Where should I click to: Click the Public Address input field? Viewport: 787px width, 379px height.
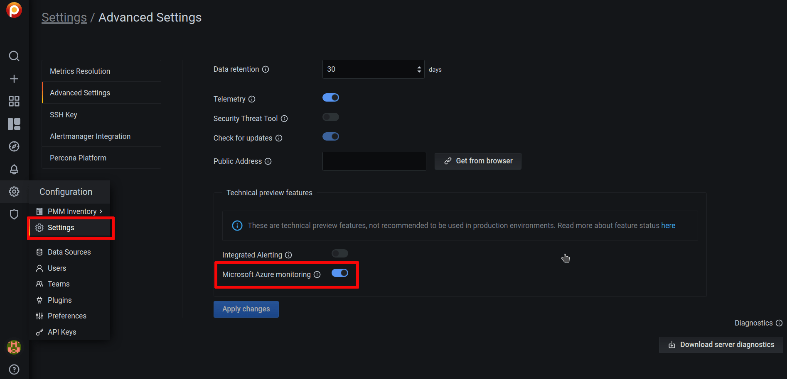(x=374, y=161)
